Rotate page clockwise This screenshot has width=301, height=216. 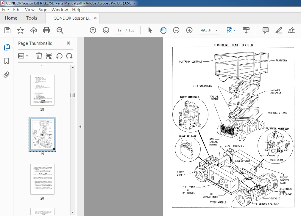69,56
